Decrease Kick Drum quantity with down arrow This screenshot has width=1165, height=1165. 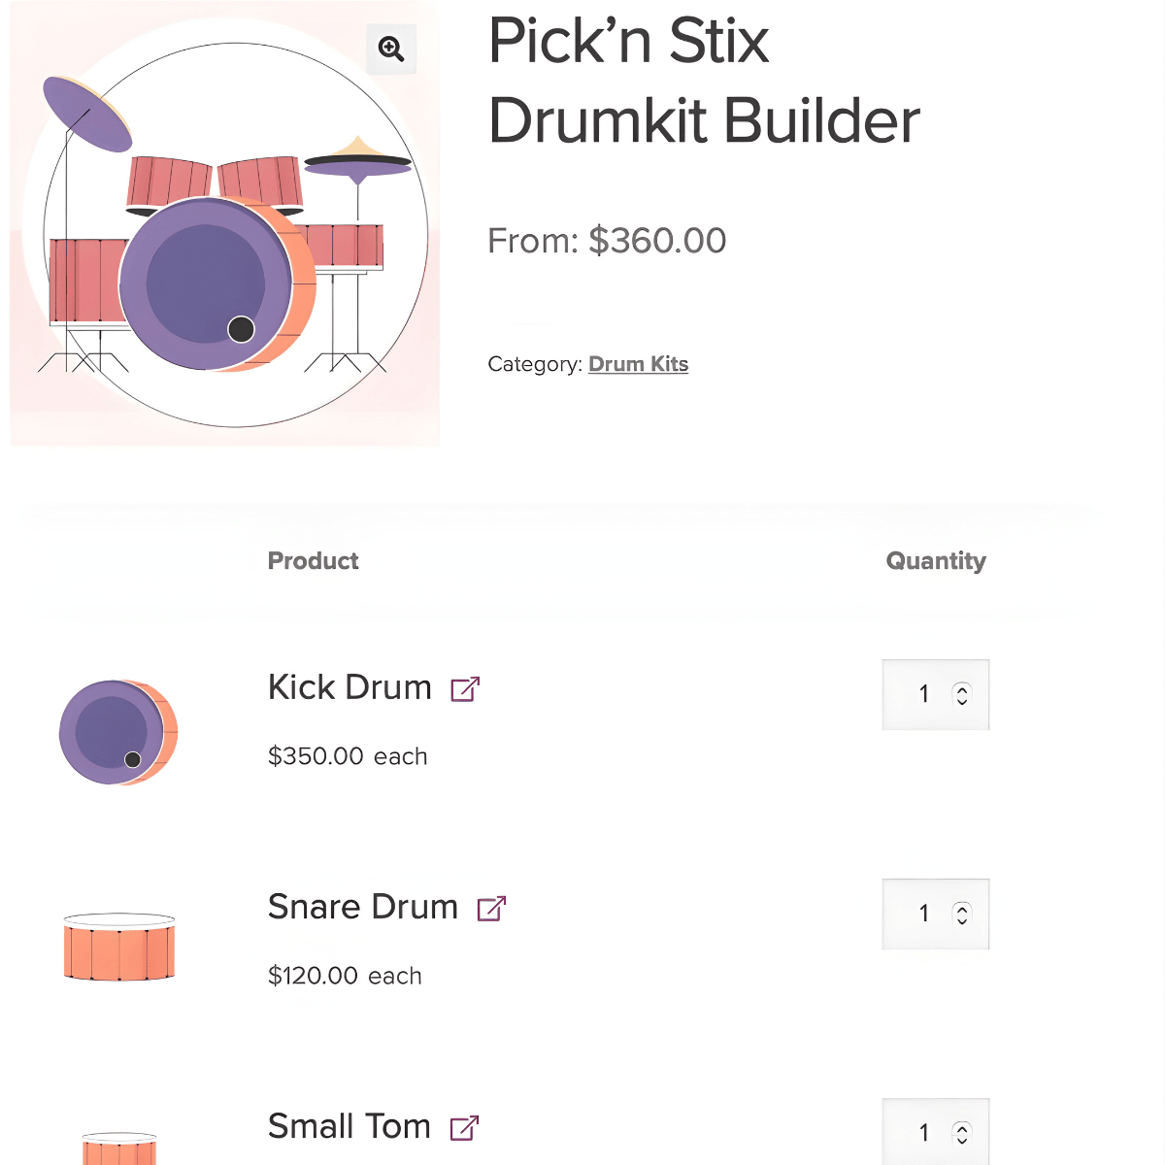click(x=961, y=700)
